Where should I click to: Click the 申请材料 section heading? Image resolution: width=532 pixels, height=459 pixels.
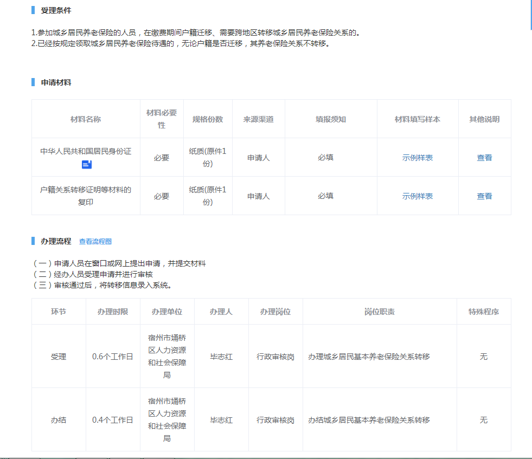coord(56,82)
